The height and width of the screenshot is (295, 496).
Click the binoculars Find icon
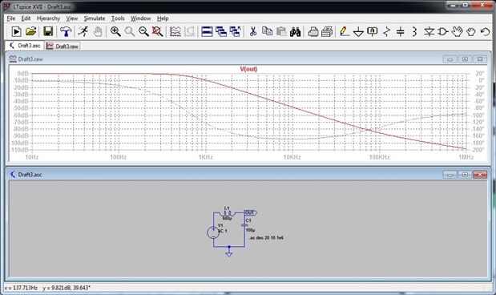tap(295, 31)
